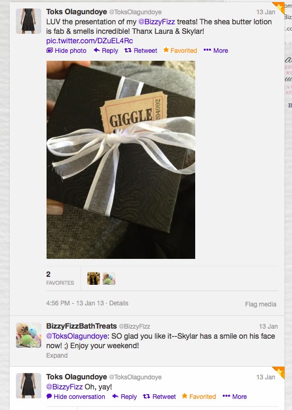Click the Giggle gift box photo
This screenshot has width=292, height=410.
[x=121, y=160]
